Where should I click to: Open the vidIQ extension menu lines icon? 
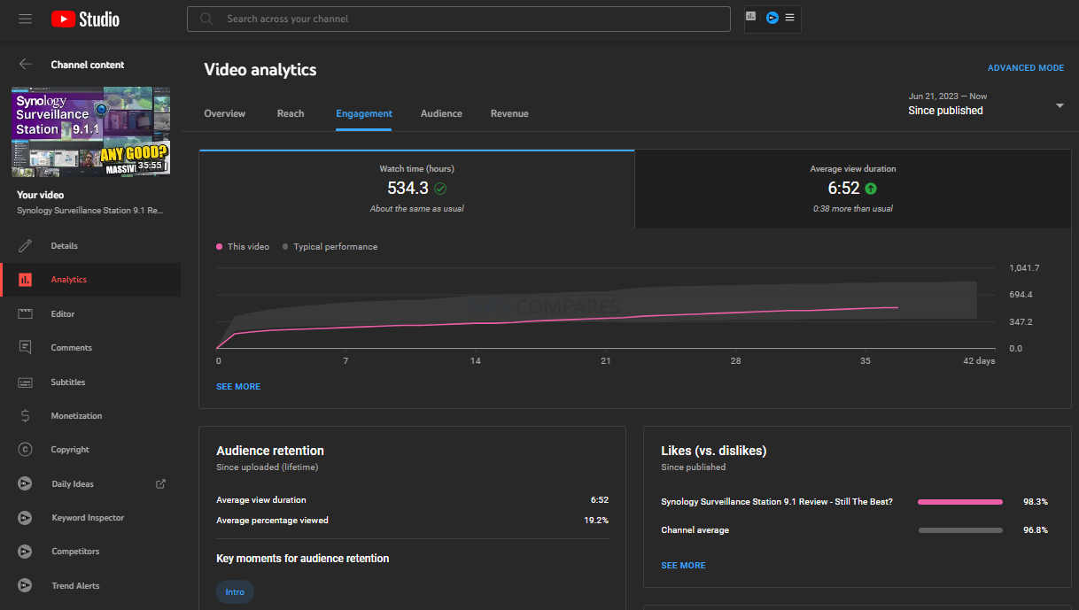coord(789,17)
